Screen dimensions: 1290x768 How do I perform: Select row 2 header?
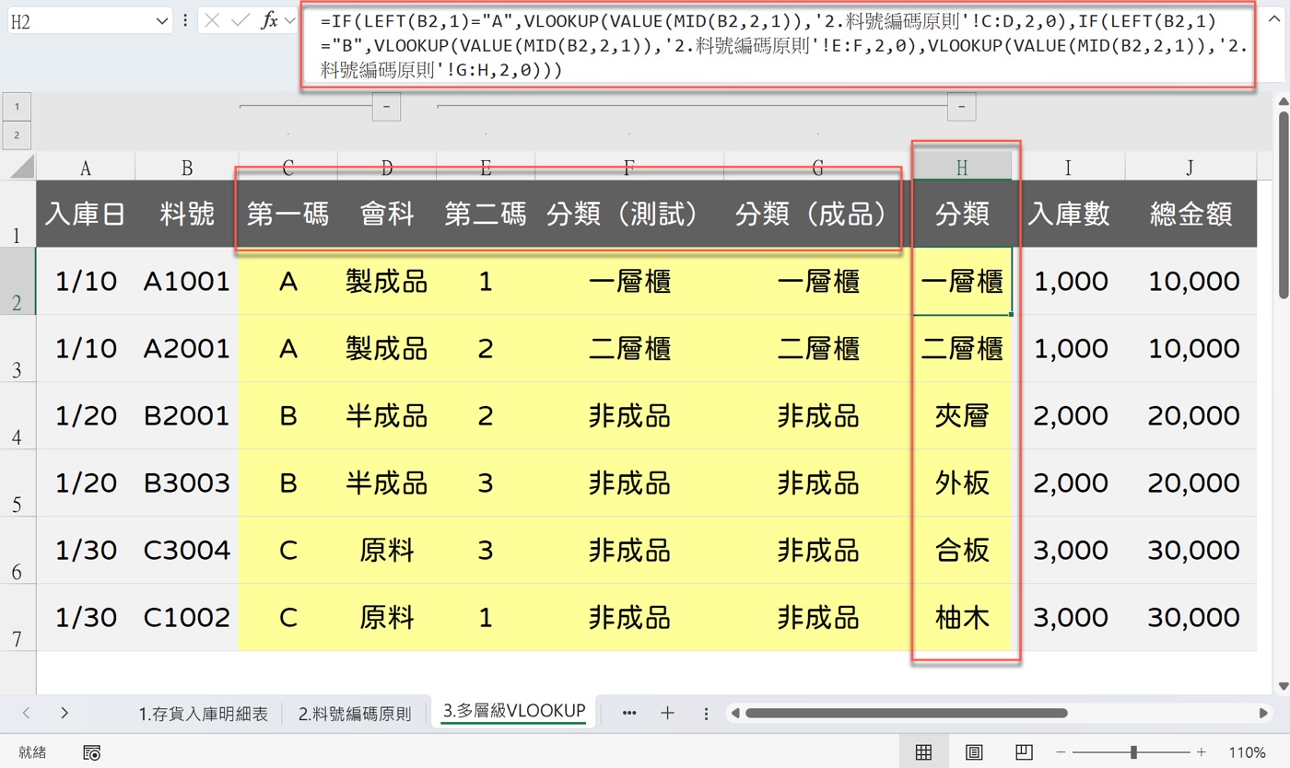point(18,281)
